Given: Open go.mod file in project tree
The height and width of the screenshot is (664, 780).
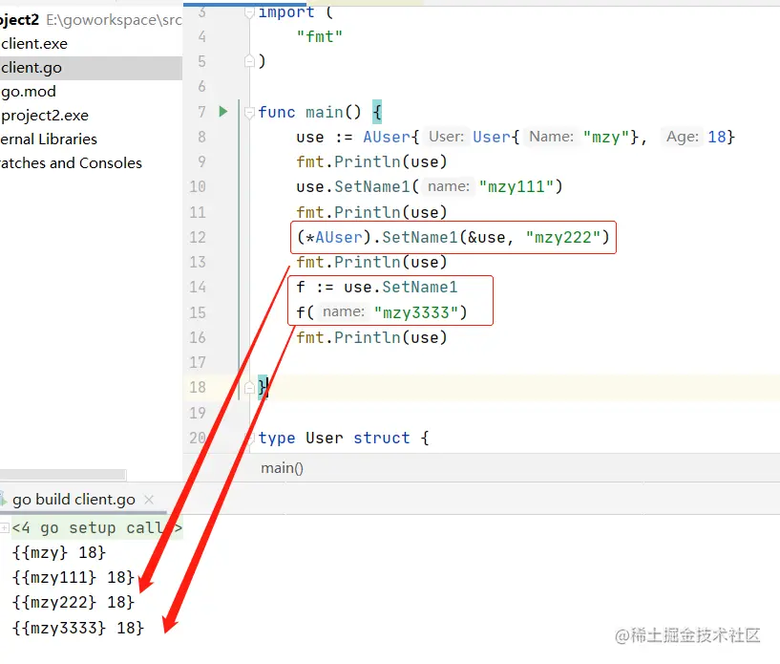Looking at the screenshot, I should pyautogui.click(x=29, y=92).
